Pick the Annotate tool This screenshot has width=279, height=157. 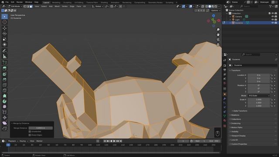[x=5, y=51]
